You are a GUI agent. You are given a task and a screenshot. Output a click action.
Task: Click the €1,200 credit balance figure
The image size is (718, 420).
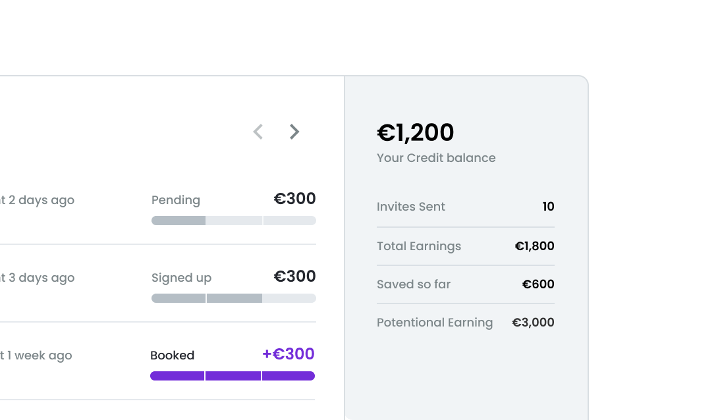415,133
